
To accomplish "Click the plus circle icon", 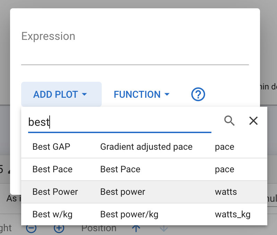I will (59, 229).
